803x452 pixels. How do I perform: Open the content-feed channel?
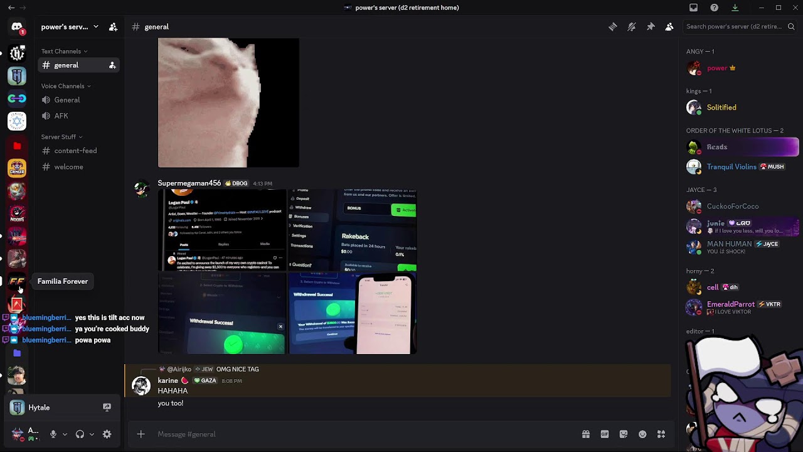pos(79,151)
